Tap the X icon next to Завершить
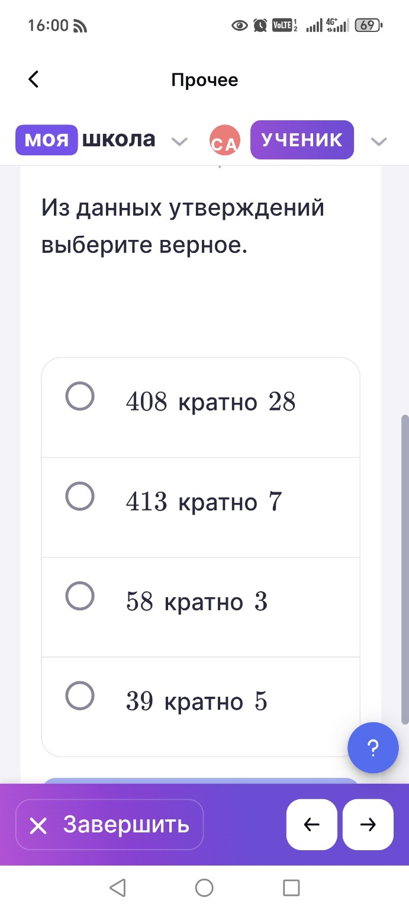The width and height of the screenshot is (409, 910). [39, 825]
